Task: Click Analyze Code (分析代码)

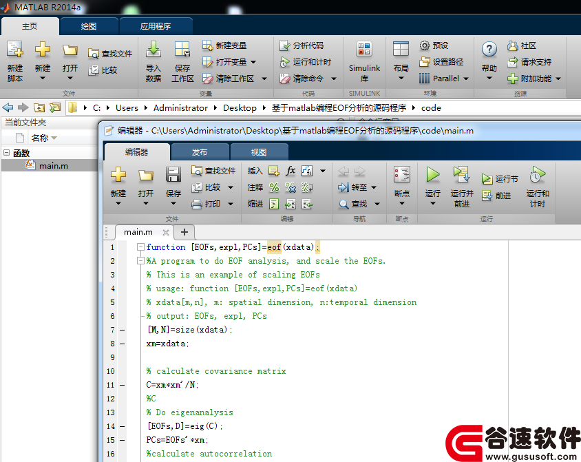Action: coord(302,45)
